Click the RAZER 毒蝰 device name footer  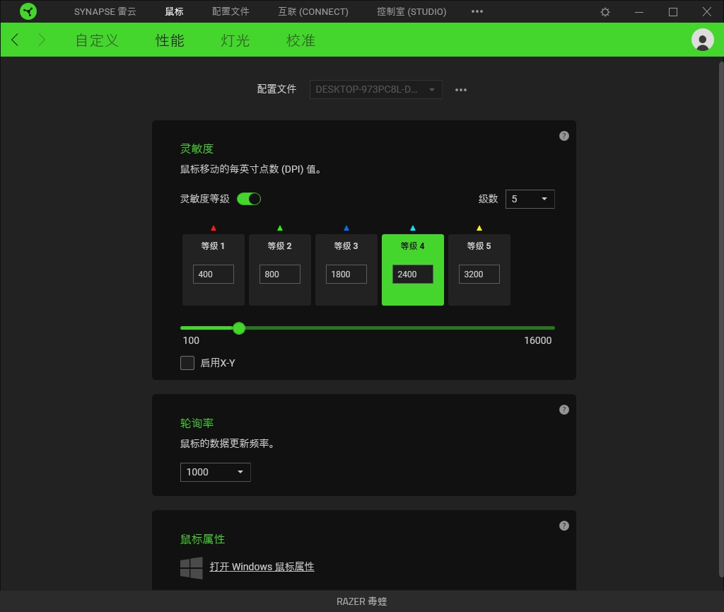[x=361, y=601]
